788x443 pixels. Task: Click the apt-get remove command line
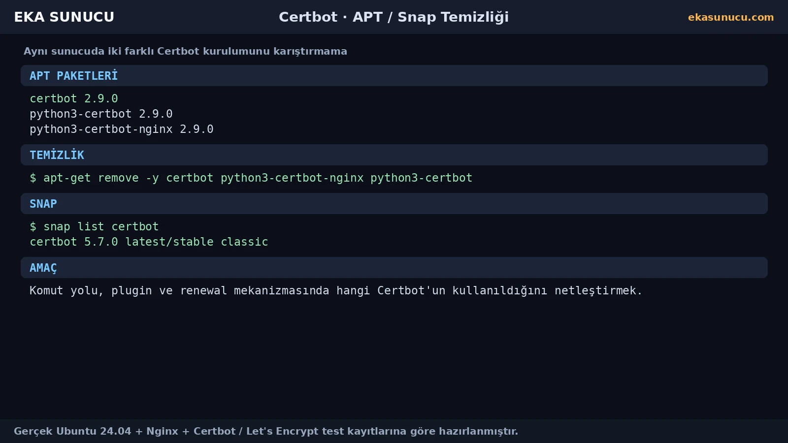point(251,178)
